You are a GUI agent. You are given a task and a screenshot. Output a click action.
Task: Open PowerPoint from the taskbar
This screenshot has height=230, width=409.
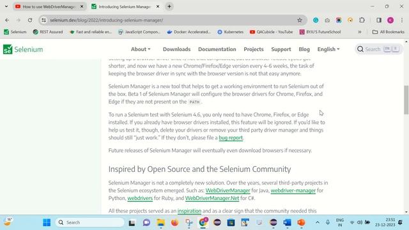click(x=301, y=222)
